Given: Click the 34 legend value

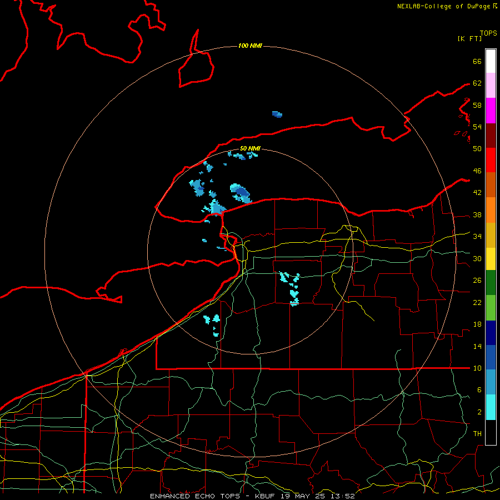Looking at the screenshot, I should point(477,237).
